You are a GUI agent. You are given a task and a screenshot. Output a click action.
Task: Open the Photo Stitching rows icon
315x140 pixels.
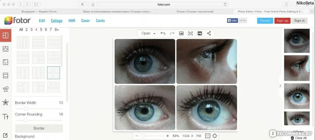coord(6,76)
